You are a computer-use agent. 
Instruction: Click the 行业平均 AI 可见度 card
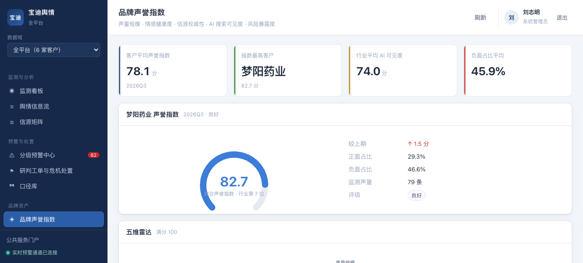point(403,70)
